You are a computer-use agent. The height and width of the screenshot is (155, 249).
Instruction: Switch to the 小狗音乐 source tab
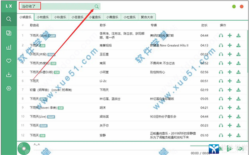(x=43, y=17)
